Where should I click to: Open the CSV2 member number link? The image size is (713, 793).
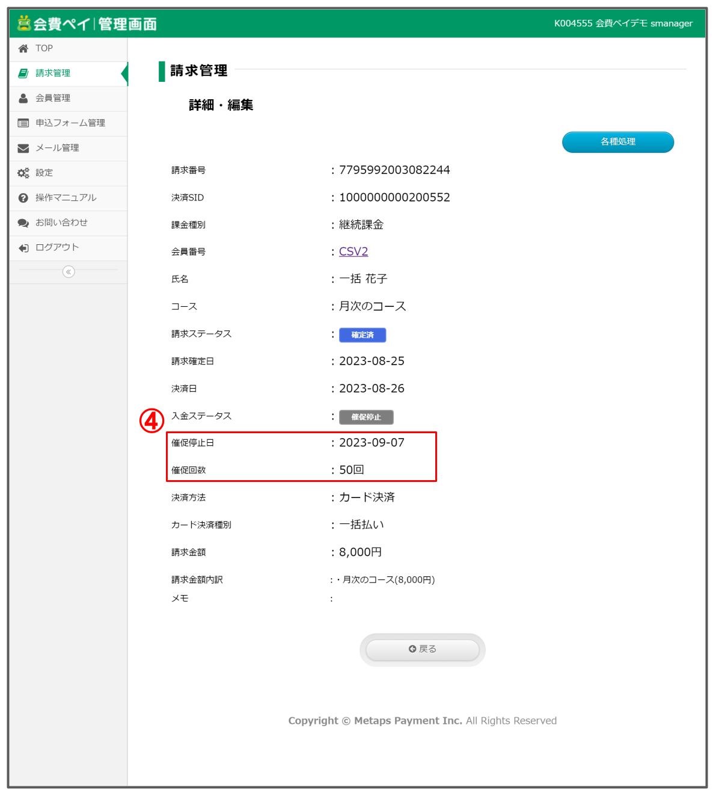[353, 251]
